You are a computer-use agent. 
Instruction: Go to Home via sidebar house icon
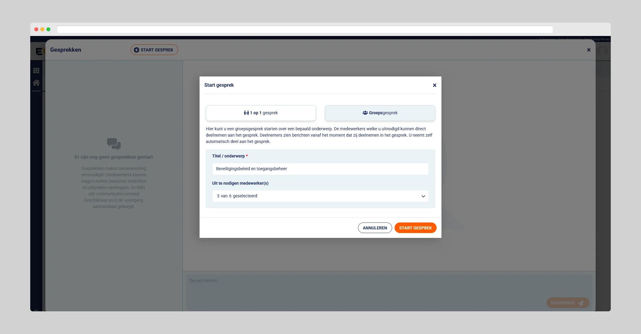click(36, 83)
